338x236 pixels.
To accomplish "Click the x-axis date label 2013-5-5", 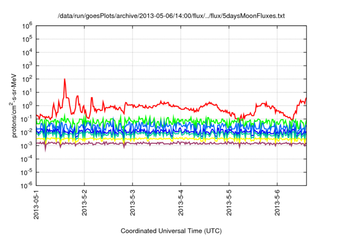I will point(229,202).
